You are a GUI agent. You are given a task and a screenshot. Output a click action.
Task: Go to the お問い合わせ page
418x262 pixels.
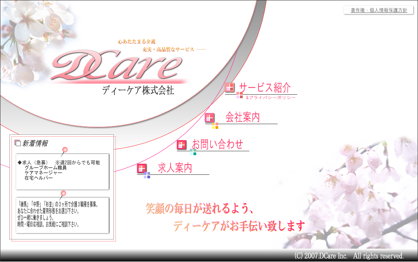[217, 144]
